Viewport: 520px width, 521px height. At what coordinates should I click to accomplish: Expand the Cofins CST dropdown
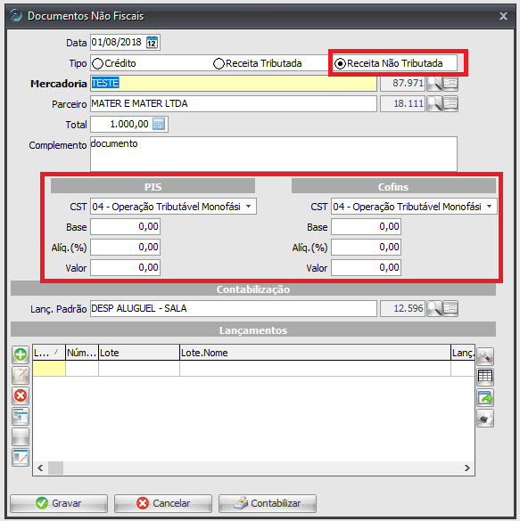pos(490,207)
